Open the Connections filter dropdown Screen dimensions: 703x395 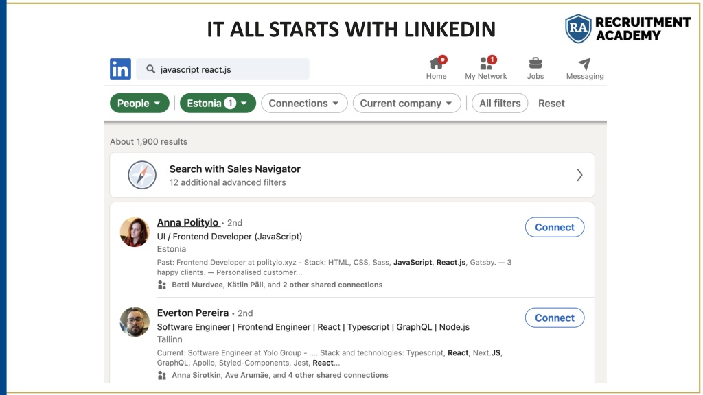click(x=304, y=103)
